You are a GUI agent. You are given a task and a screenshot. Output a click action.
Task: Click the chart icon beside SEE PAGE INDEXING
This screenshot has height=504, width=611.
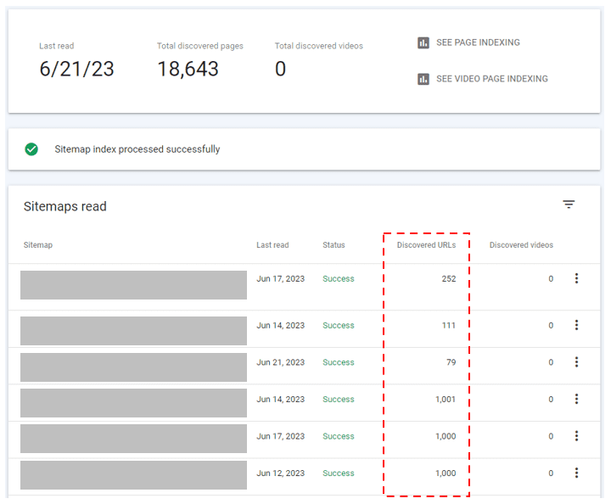tap(423, 42)
